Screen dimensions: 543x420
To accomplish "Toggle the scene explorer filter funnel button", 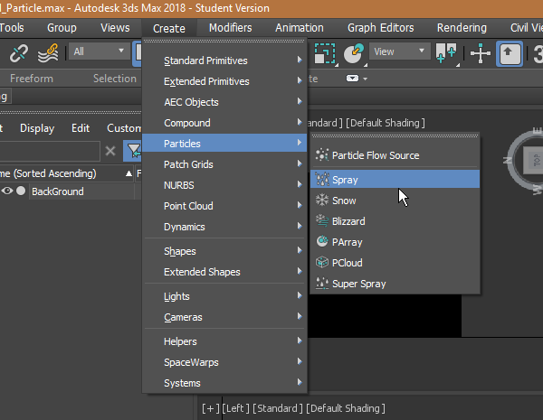I will coord(133,151).
